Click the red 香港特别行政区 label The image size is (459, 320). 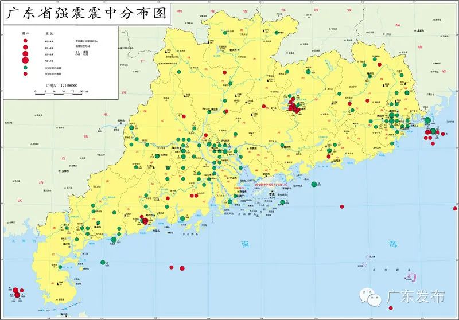[x=271, y=185]
